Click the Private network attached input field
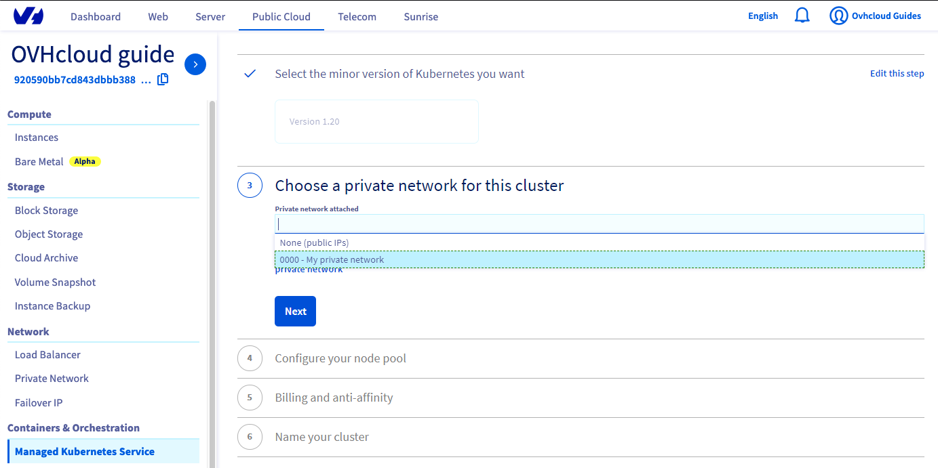Screen dimensions: 938x468 600,224
